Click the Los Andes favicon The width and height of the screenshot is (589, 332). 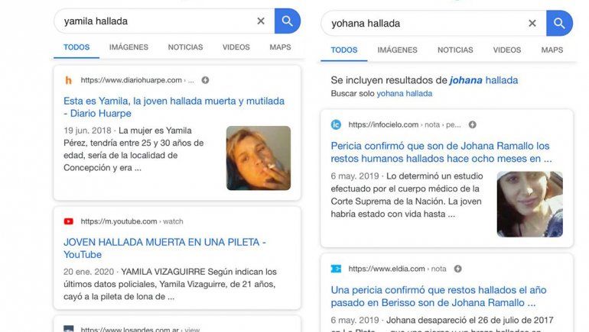click(68, 329)
